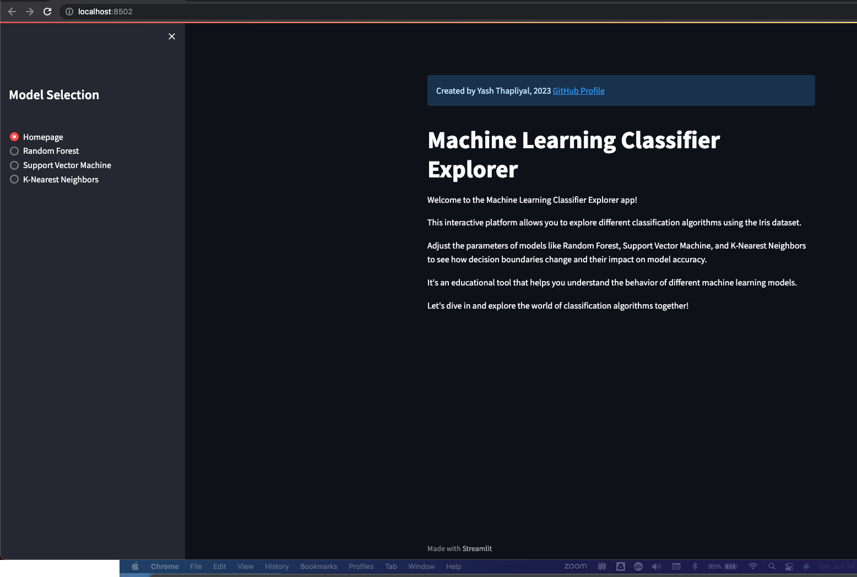Open the GitHub Profile link

pyautogui.click(x=578, y=91)
